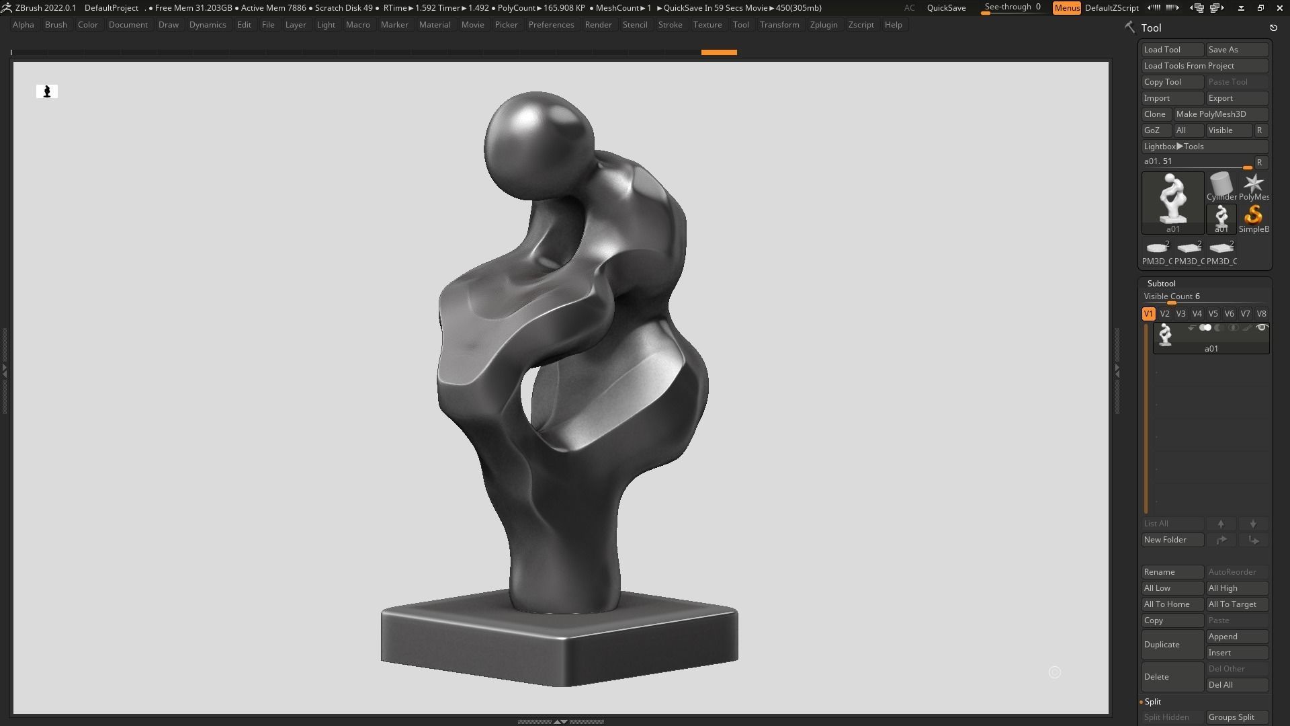Collapse the right tray divider arrow
Viewport: 1290px width, 726px height.
[x=1117, y=370]
